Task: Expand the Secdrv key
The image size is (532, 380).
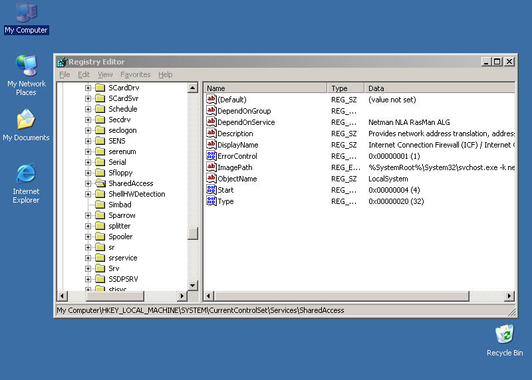Action: (88, 120)
